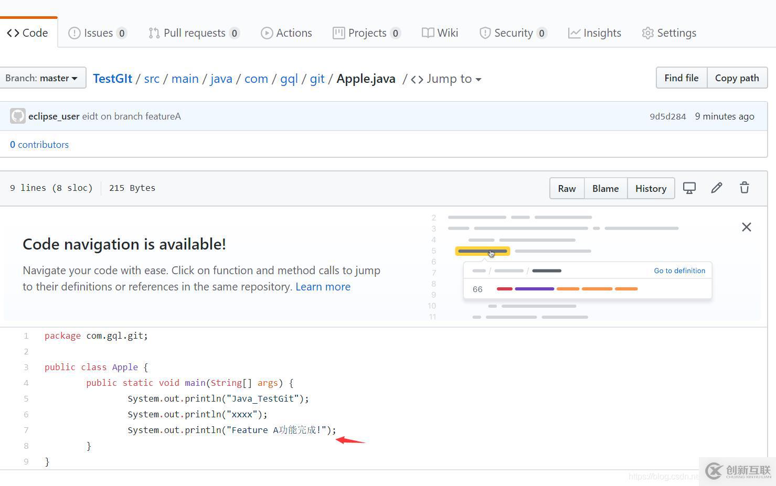Viewport: 776px width, 486px height.
Task: Switch to the Pull requests tab
Action: coord(194,33)
